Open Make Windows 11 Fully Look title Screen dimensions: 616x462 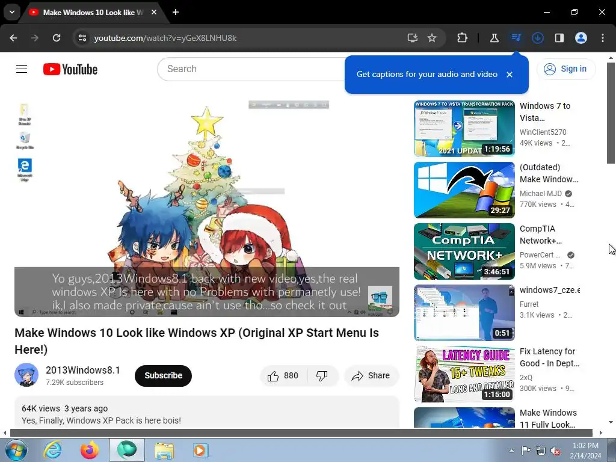pyautogui.click(x=549, y=419)
